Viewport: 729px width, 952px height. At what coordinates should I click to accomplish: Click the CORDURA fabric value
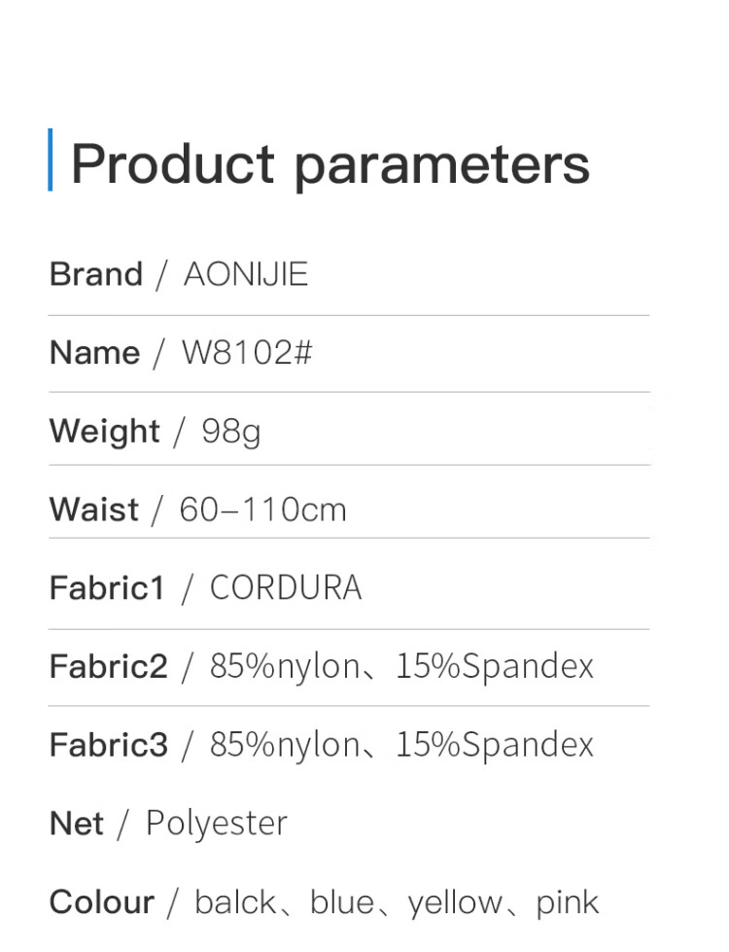[x=286, y=587]
